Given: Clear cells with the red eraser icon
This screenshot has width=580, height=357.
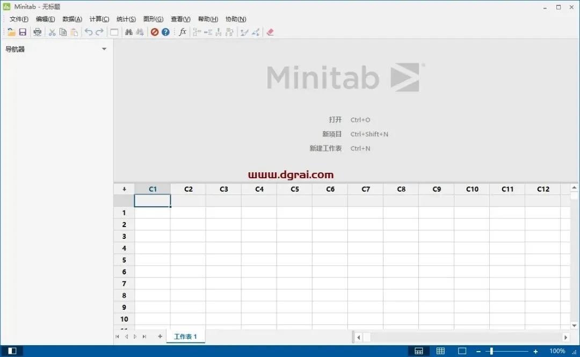Looking at the screenshot, I should (x=270, y=32).
